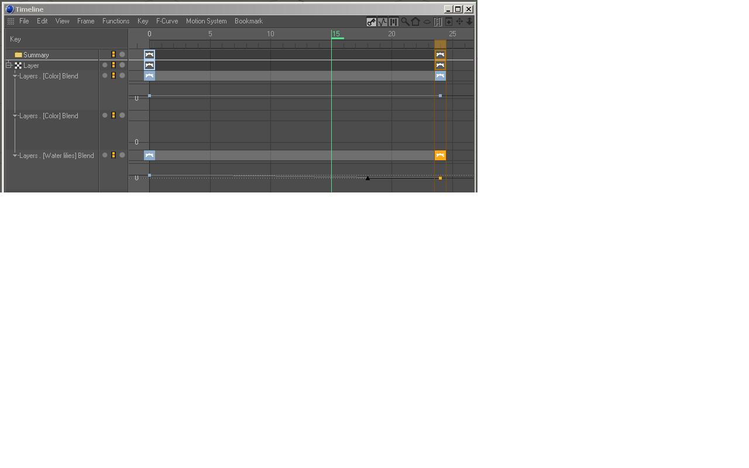Open the Motion System menu
Viewport: 749px width, 468px height.
pyautogui.click(x=206, y=21)
